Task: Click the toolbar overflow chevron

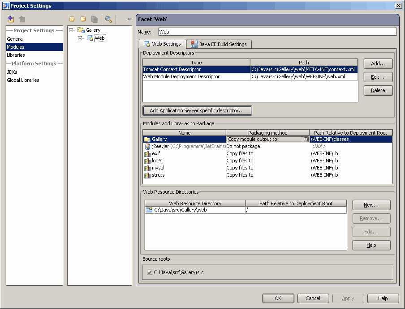Action: point(129,19)
